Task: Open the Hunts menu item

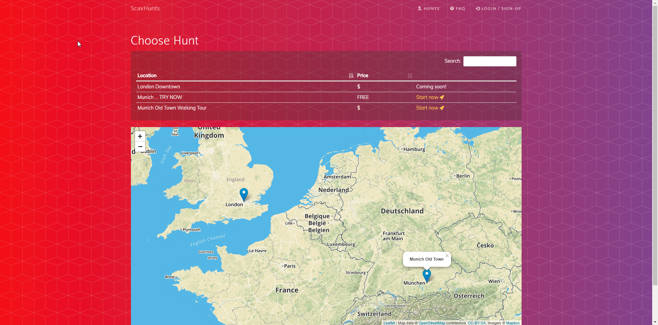Action: 428,9
